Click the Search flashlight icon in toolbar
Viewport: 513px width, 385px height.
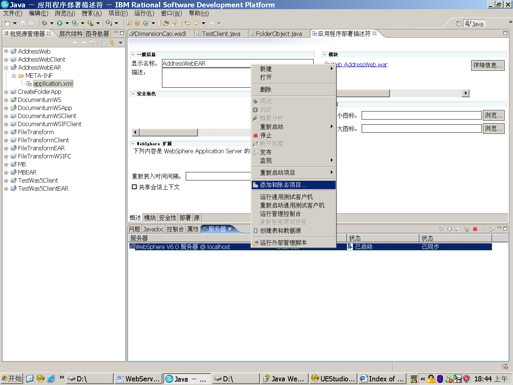pyautogui.click(x=175, y=23)
